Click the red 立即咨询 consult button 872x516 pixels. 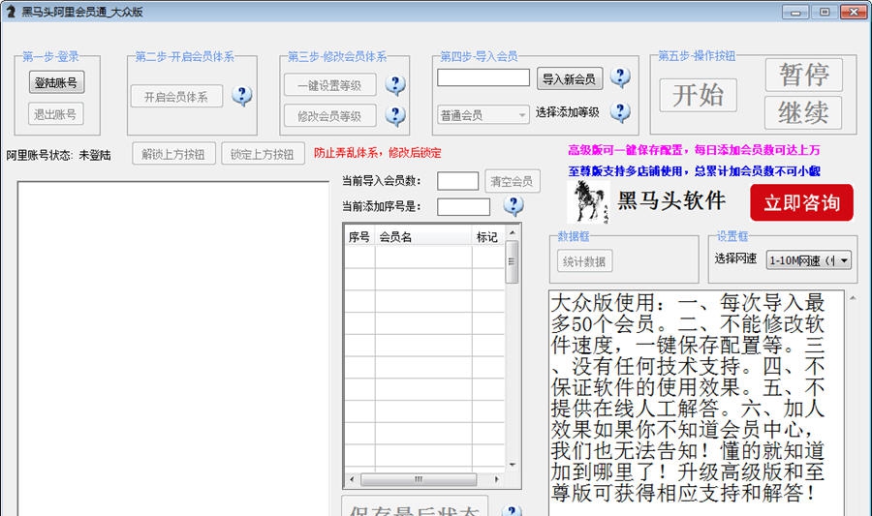801,202
